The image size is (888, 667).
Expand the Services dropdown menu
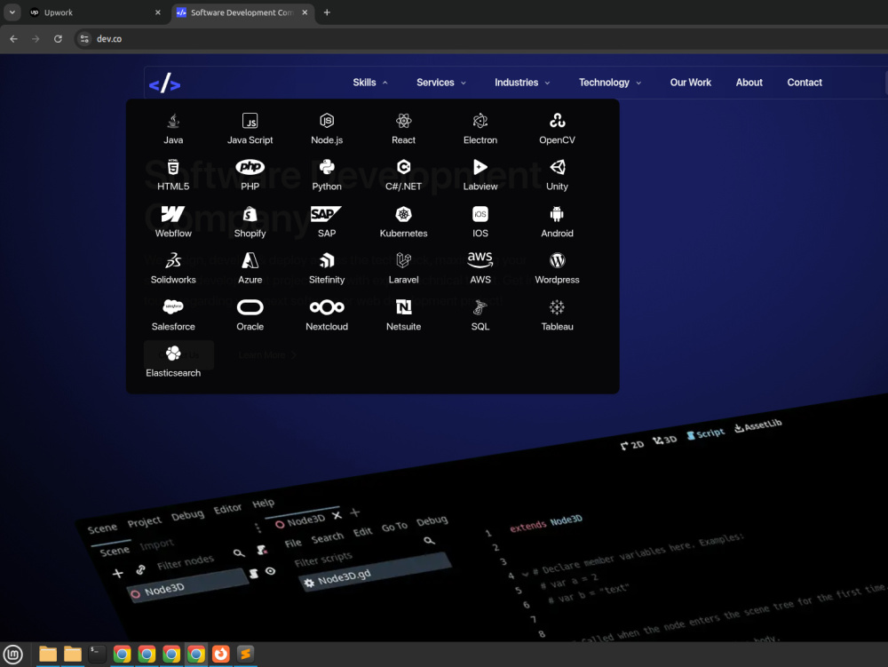(441, 83)
